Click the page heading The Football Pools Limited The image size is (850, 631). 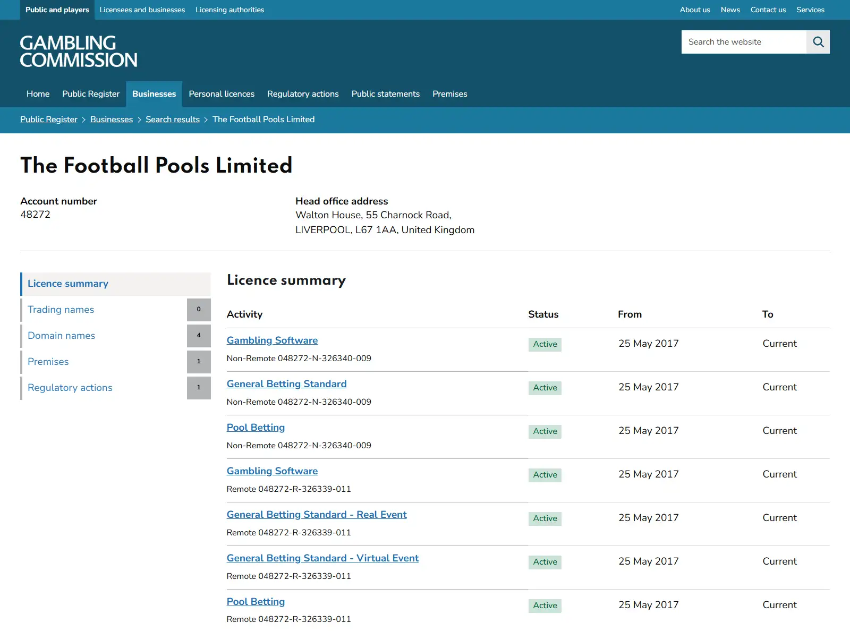point(156,165)
